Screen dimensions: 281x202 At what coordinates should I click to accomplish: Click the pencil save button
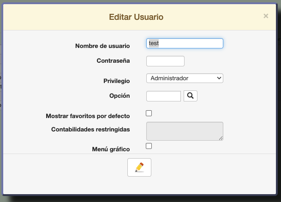[139, 167]
